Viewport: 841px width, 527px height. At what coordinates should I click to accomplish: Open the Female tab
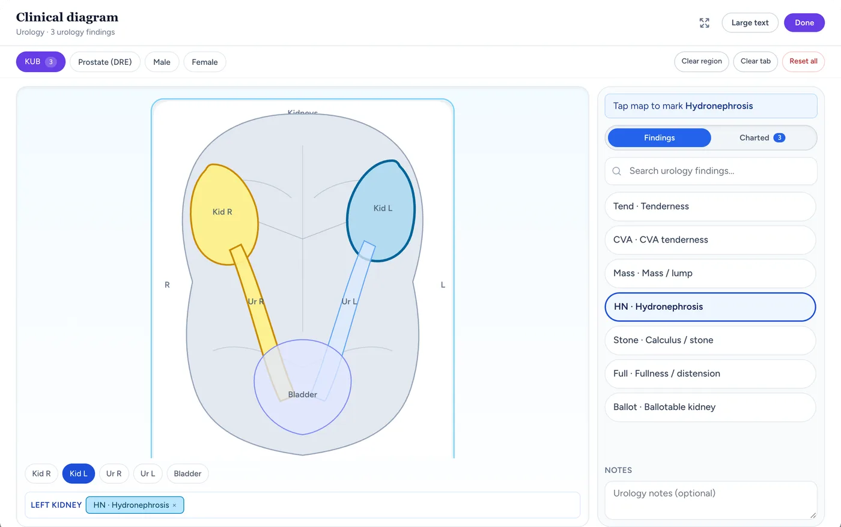click(x=204, y=62)
